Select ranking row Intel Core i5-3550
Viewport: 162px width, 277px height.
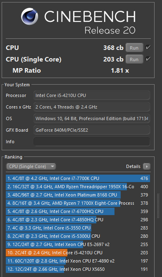click(78, 228)
